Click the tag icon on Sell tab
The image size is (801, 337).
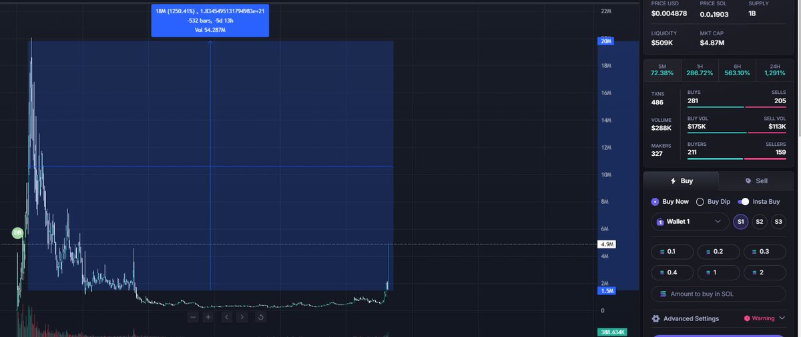(x=748, y=181)
